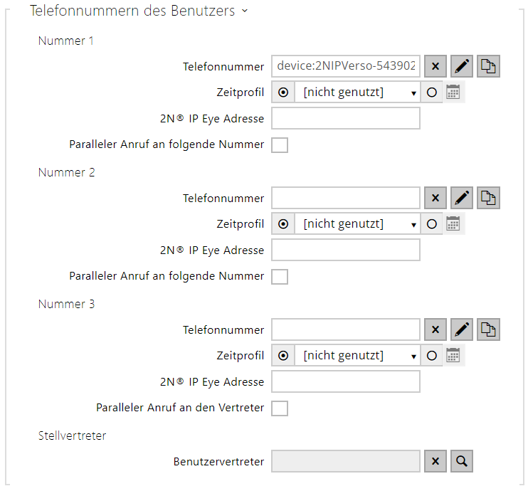
Task: Focus 2N IP Eye Adresse field for Nummer 1
Action: [346, 119]
